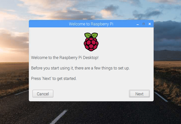Screen dimensions: 181x124
Task: Click the 'Before you start using it' line
Action: point(80,68)
